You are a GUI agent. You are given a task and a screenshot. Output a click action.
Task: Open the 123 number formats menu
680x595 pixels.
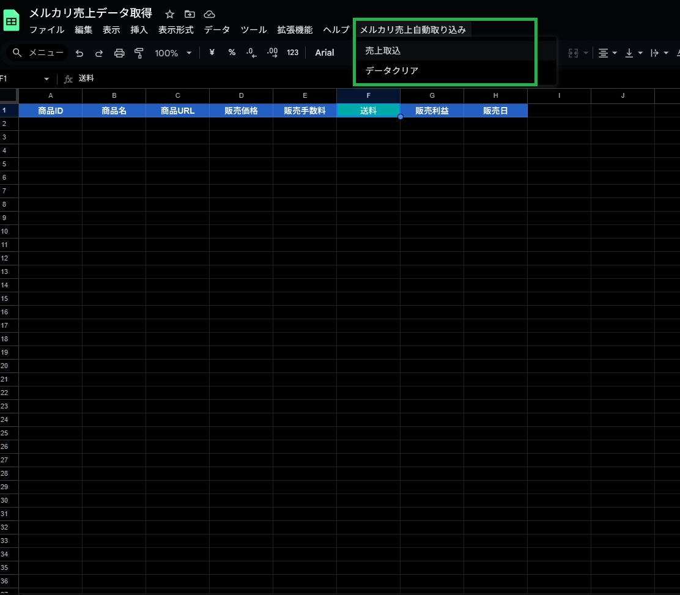[293, 53]
